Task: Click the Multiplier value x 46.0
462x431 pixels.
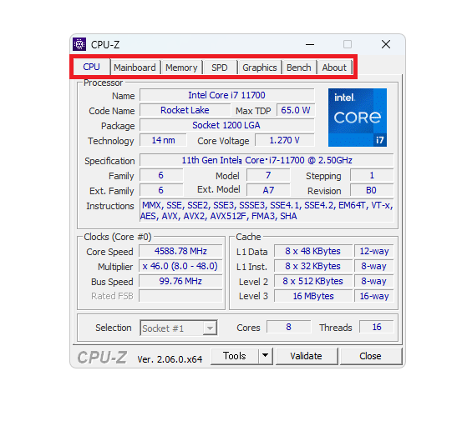Action: pos(180,266)
